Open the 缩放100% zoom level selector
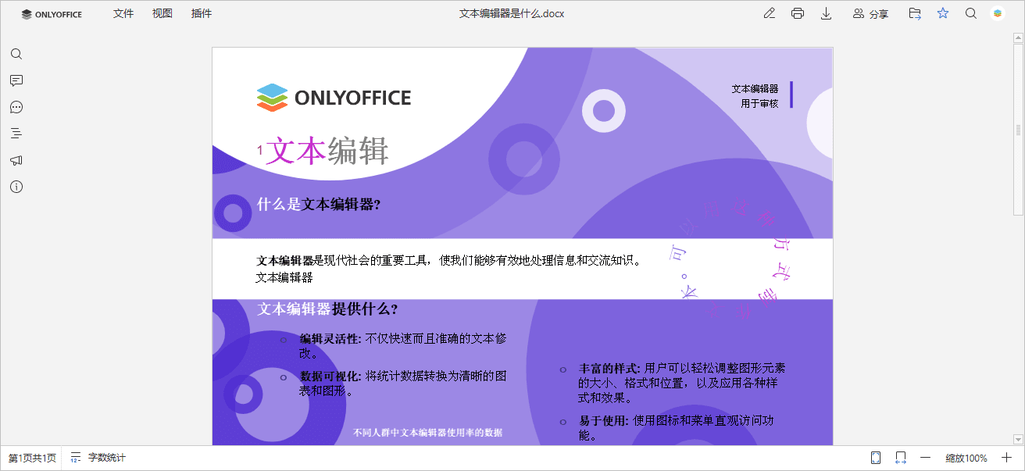Image resolution: width=1025 pixels, height=471 pixels. point(966,457)
